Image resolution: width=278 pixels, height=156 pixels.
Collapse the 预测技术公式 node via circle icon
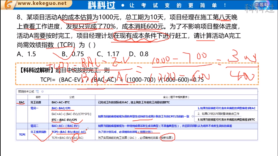tap(42, 92)
